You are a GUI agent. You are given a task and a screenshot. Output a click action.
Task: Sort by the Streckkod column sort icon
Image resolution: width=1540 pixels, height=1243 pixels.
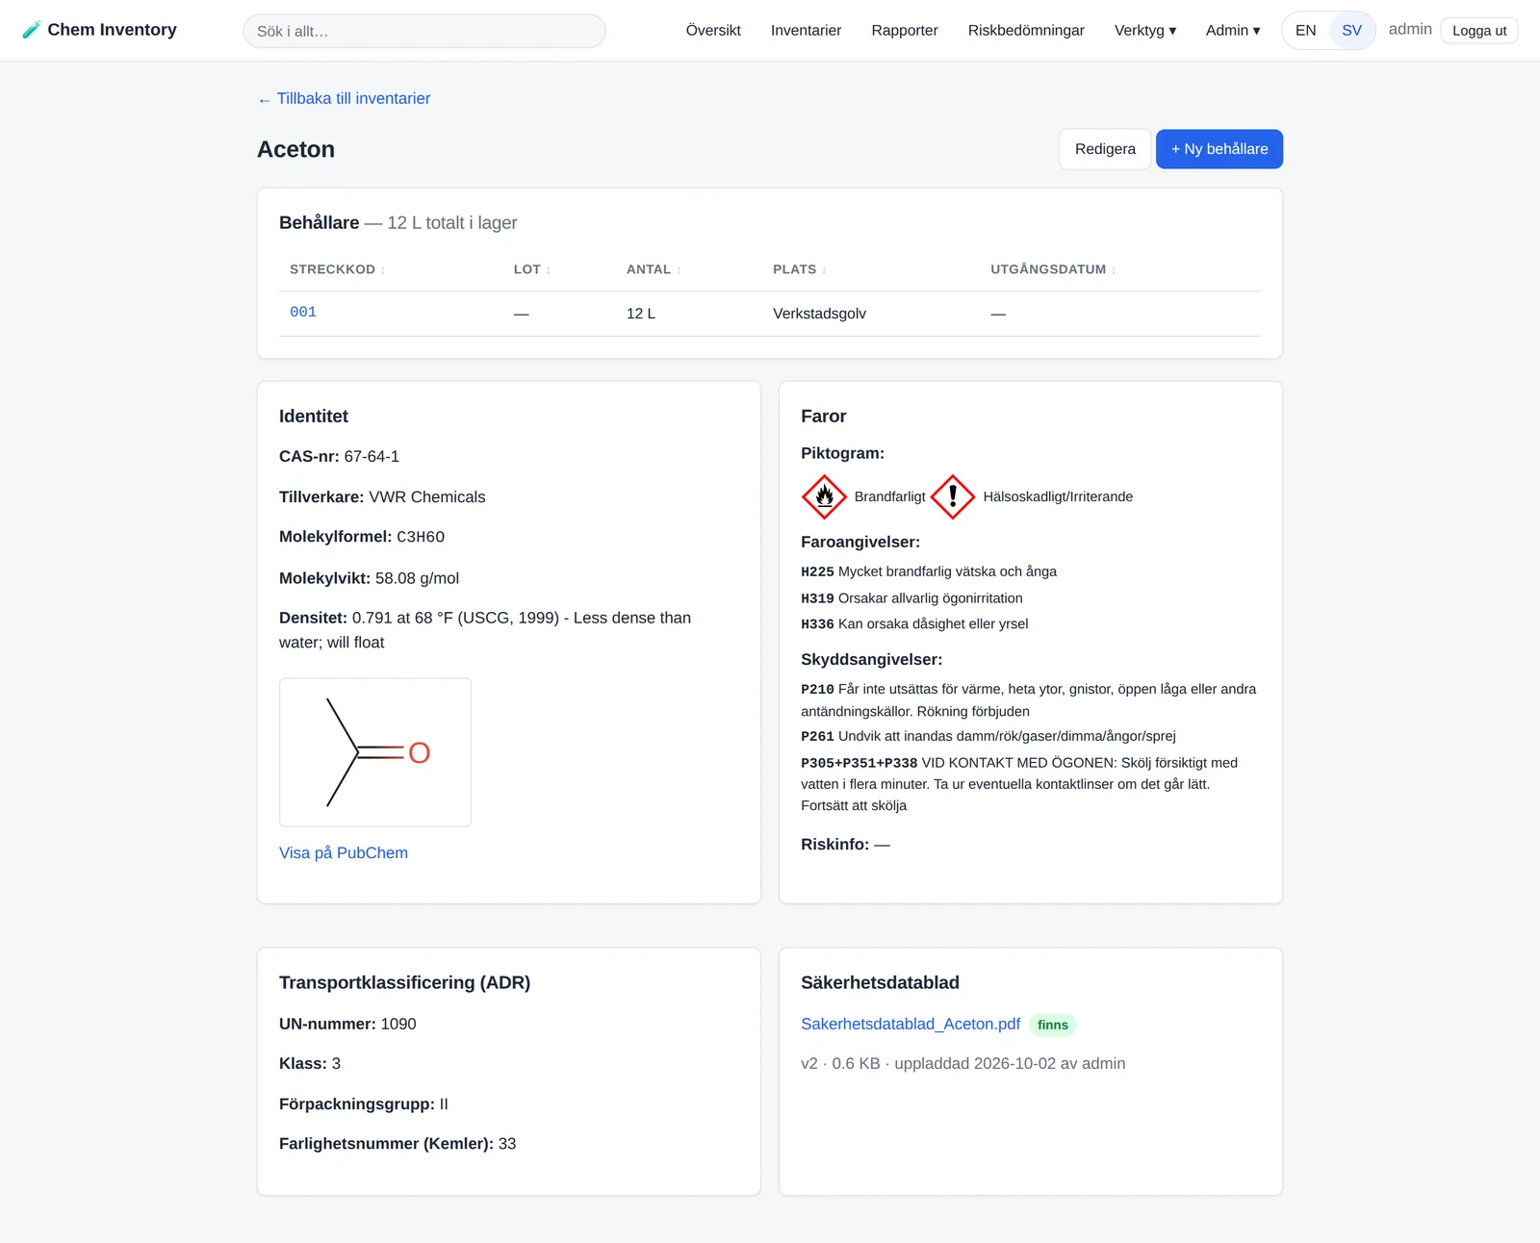point(383,270)
